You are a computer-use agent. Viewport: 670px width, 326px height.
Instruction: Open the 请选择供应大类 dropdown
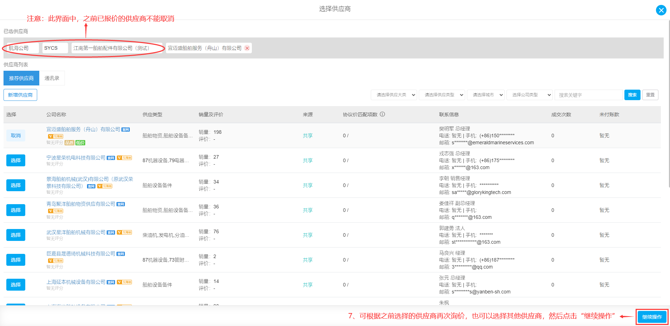click(x=394, y=95)
